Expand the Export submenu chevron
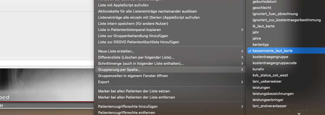Viewport: 325px width, 115px height. point(242,82)
